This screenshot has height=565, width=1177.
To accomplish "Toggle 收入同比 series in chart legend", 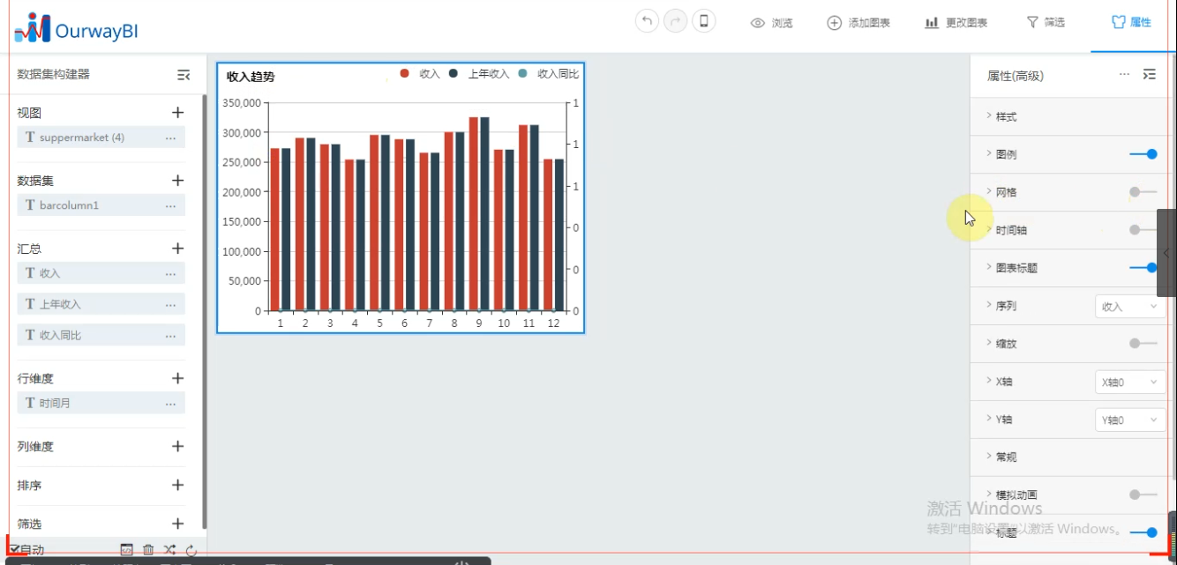I will coord(548,74).
